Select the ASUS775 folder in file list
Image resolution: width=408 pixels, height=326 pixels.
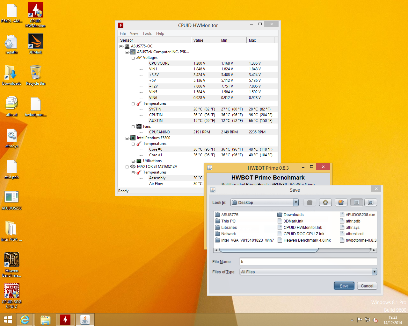coord(227,215)
